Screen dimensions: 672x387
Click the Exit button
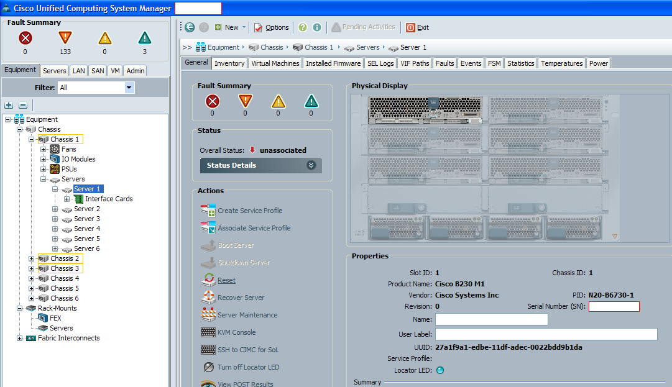[418, 27]
